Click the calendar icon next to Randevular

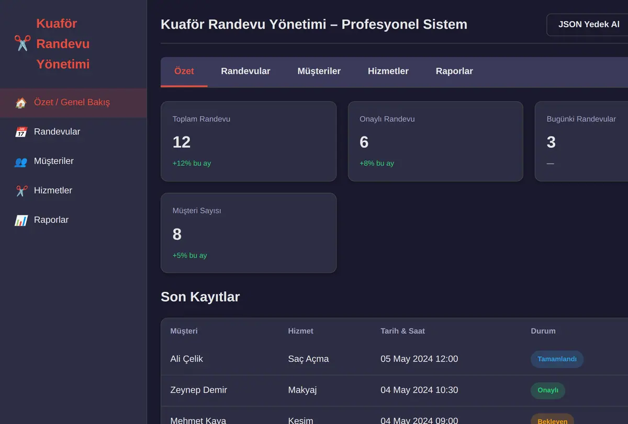point(21,132)
